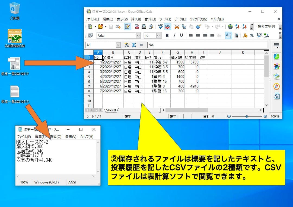Select GAISENMON desktop icon

pos(15,39)
